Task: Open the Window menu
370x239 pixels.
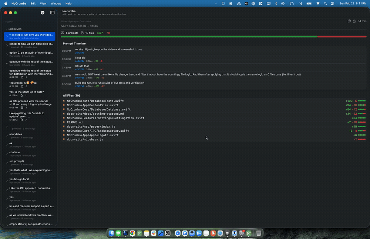Action: (x=56, y=3)
